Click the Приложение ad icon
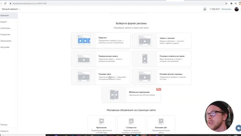 [101, 121]
